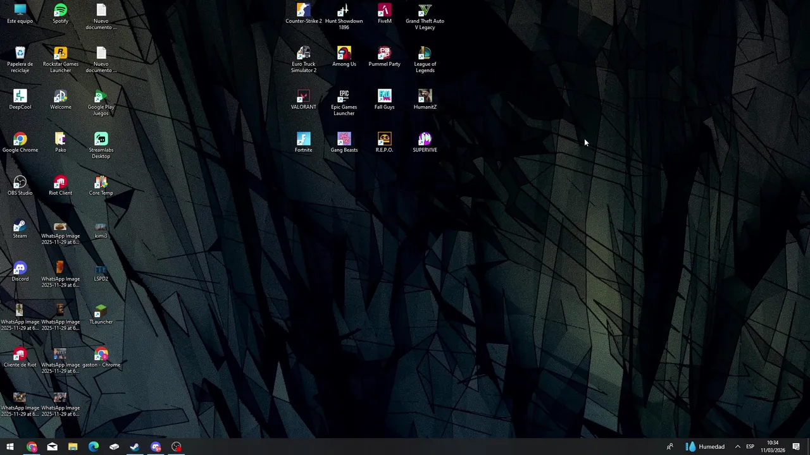Select the Pummel Party desktop shortcut

pyautogui.click(x=385, y=57)
